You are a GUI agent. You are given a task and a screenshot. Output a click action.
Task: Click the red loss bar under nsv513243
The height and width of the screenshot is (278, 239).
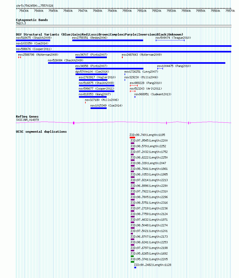[x=133, y=91]
